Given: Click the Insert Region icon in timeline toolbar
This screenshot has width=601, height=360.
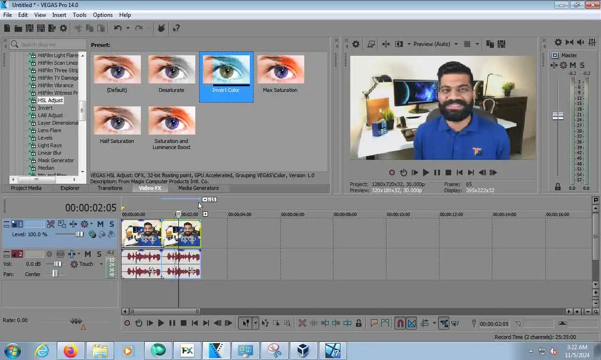Looking at the screenshot, I should click(385, 323).
